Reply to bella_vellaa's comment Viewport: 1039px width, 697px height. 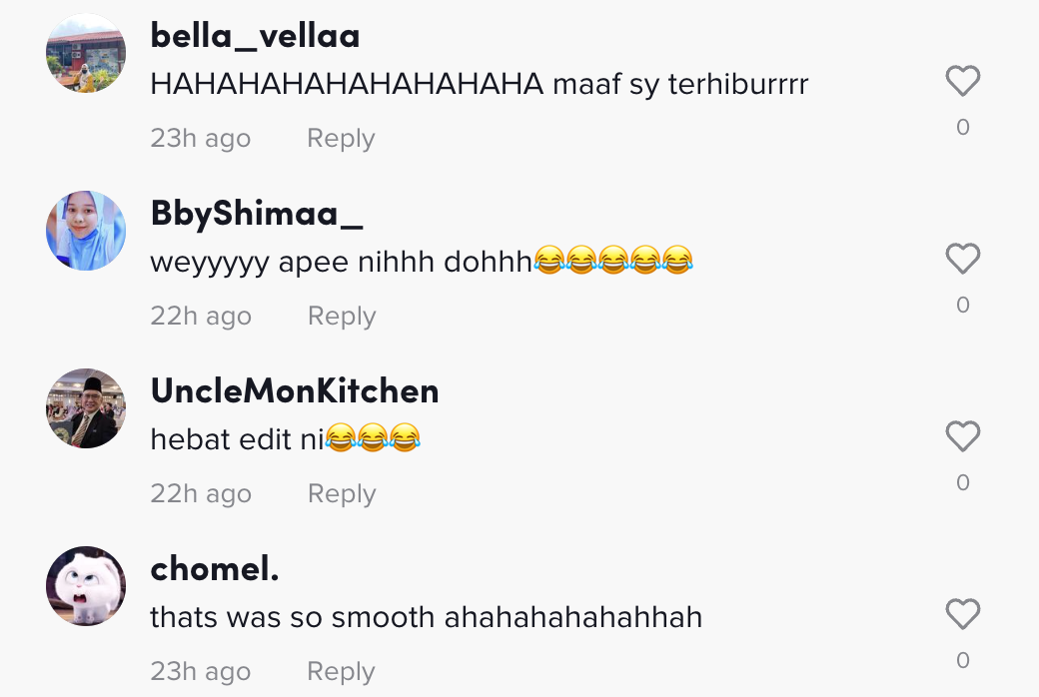pos(340,139)
